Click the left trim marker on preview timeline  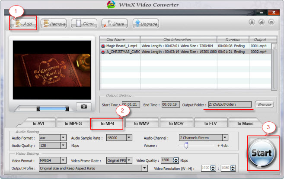coord(38,108)
